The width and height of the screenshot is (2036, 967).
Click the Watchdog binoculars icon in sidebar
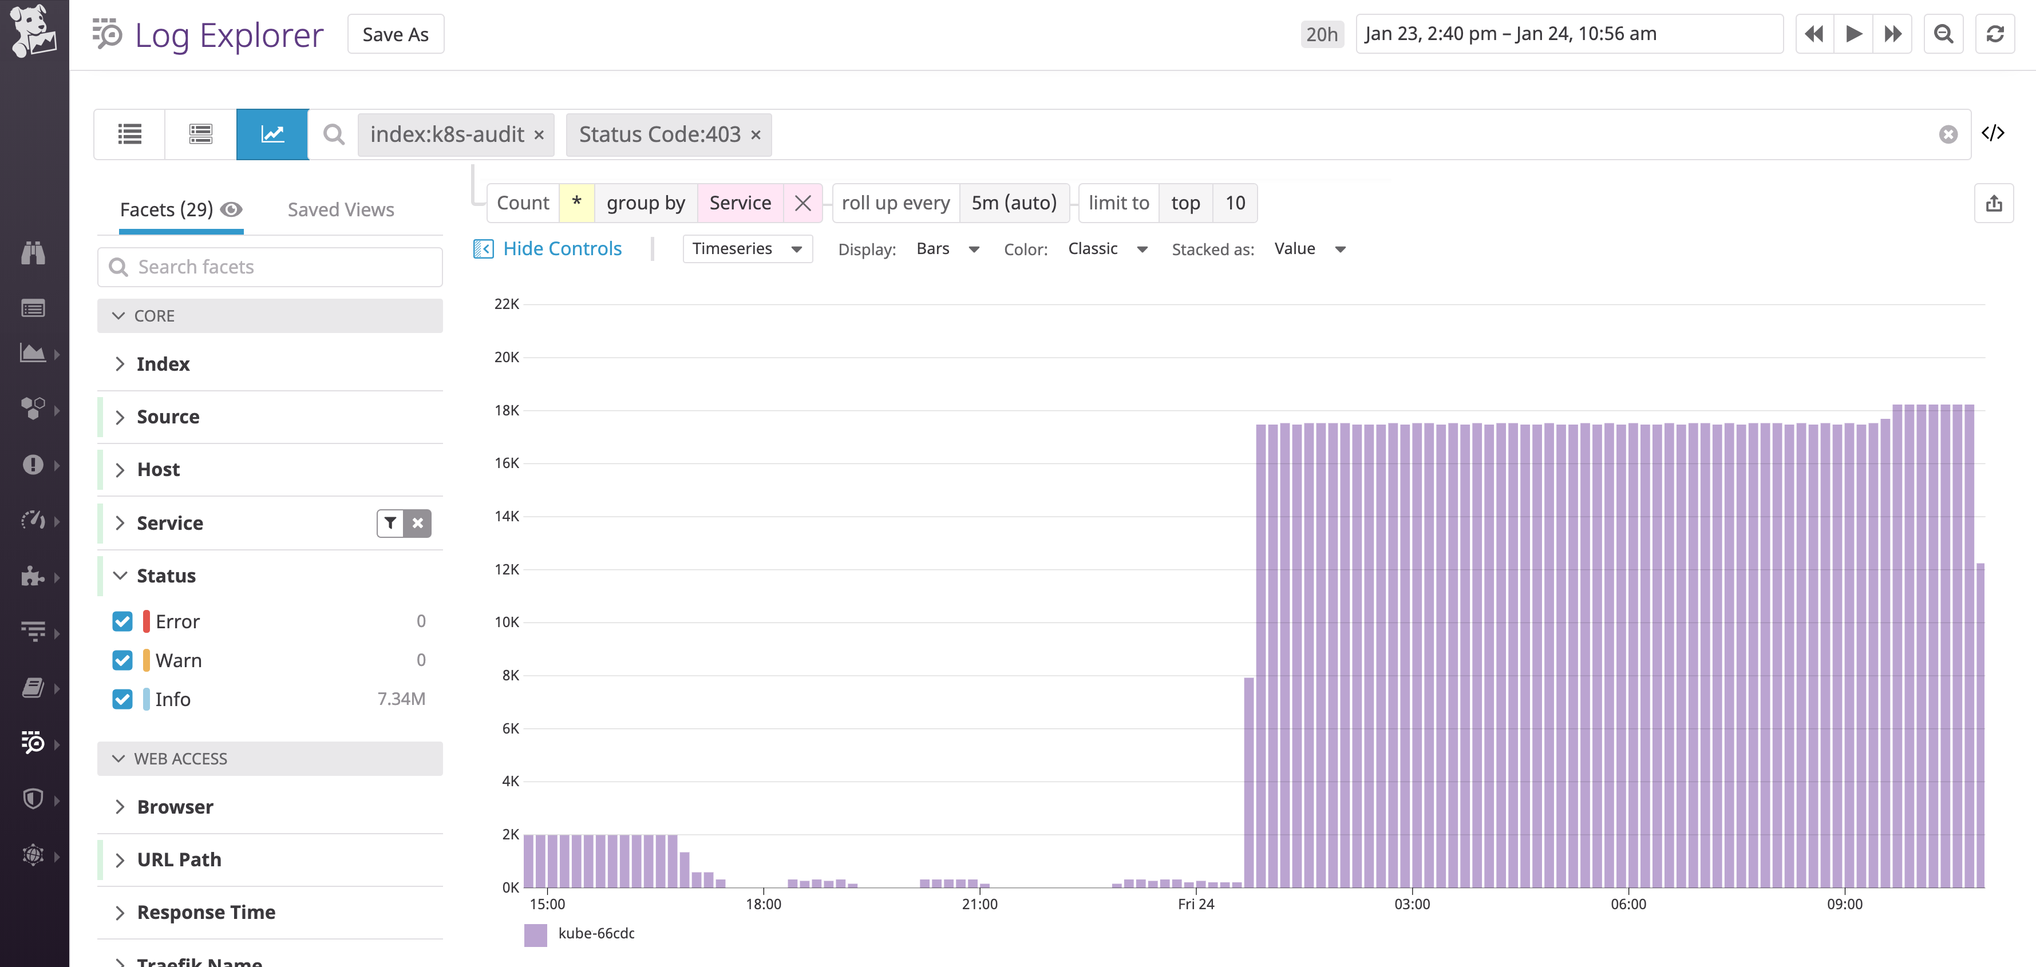(33, 253)
